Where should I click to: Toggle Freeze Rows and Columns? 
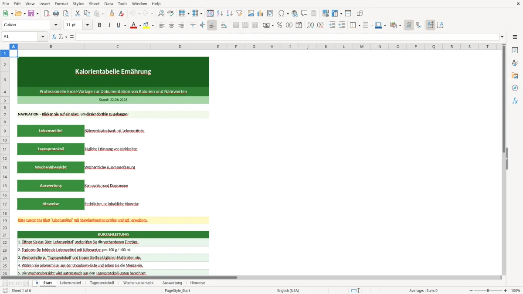coord(335,14)
